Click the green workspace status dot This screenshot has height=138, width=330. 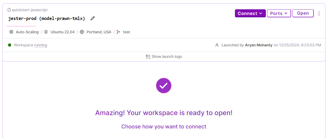coord(10,45)
